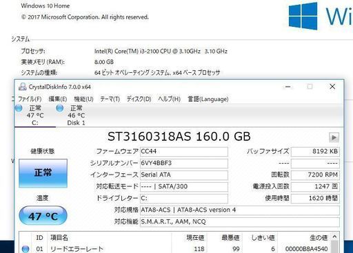
Task: Click the Windows logo in System window
Action: [x=303, y=16]
